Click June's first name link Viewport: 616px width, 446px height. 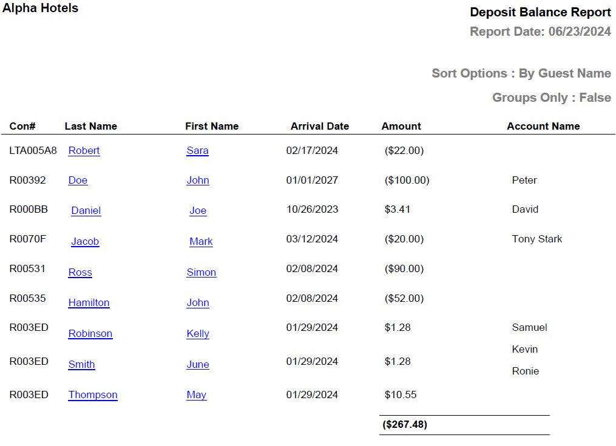point(197,364)
